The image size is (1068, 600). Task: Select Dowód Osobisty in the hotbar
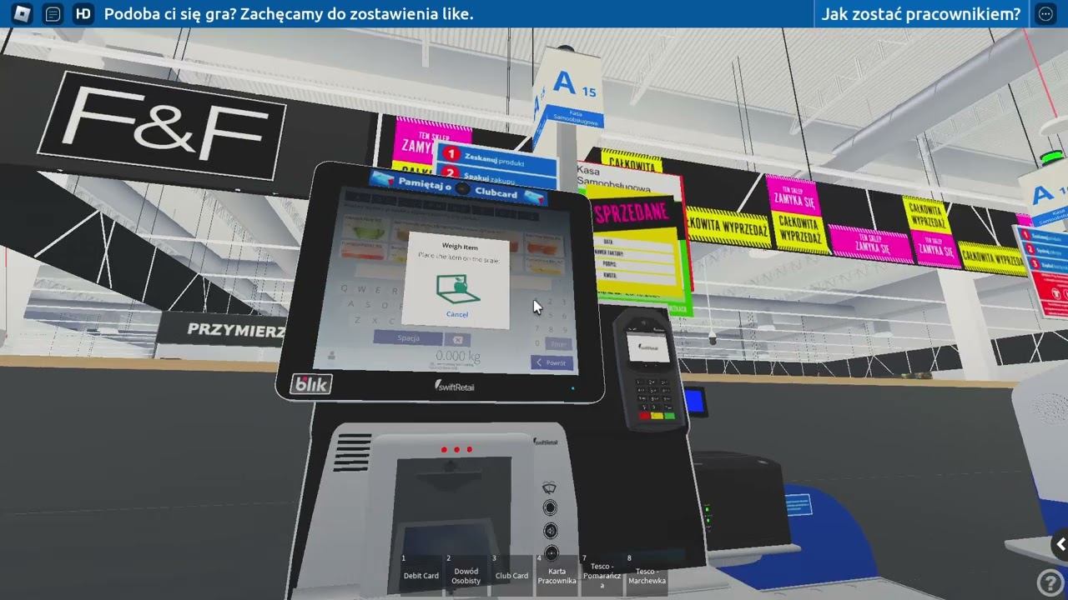(466, 575)
